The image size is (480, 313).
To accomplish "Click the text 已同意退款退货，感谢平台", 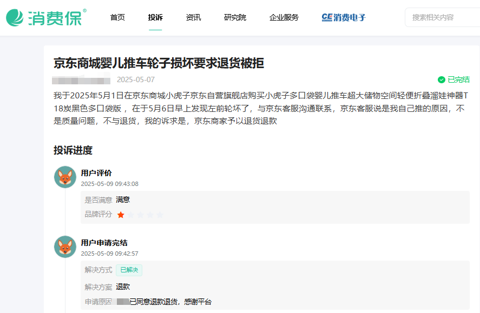I will (x=170, y=302).
